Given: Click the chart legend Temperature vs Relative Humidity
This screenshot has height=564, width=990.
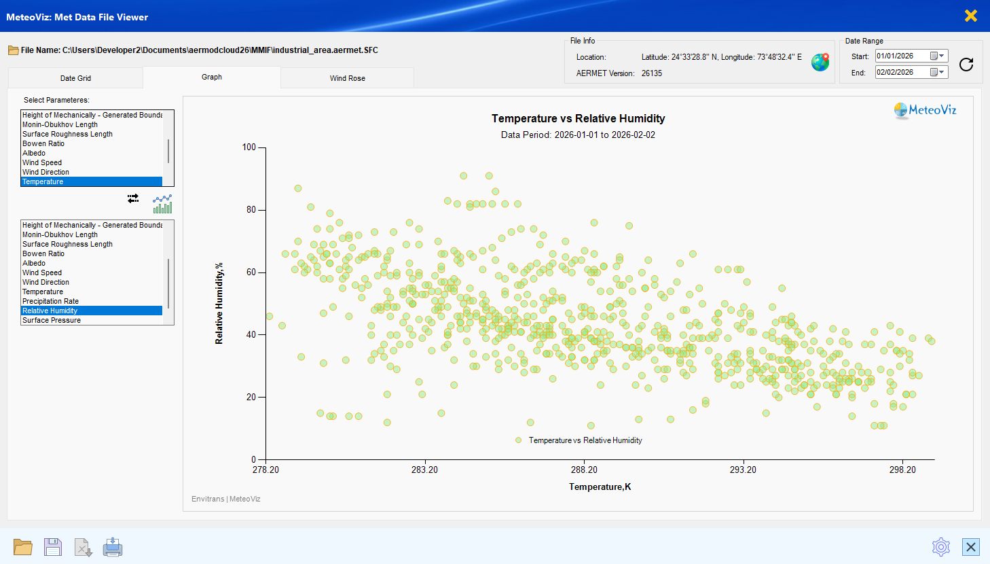Looking at the screenshot, I should point(579,440).
